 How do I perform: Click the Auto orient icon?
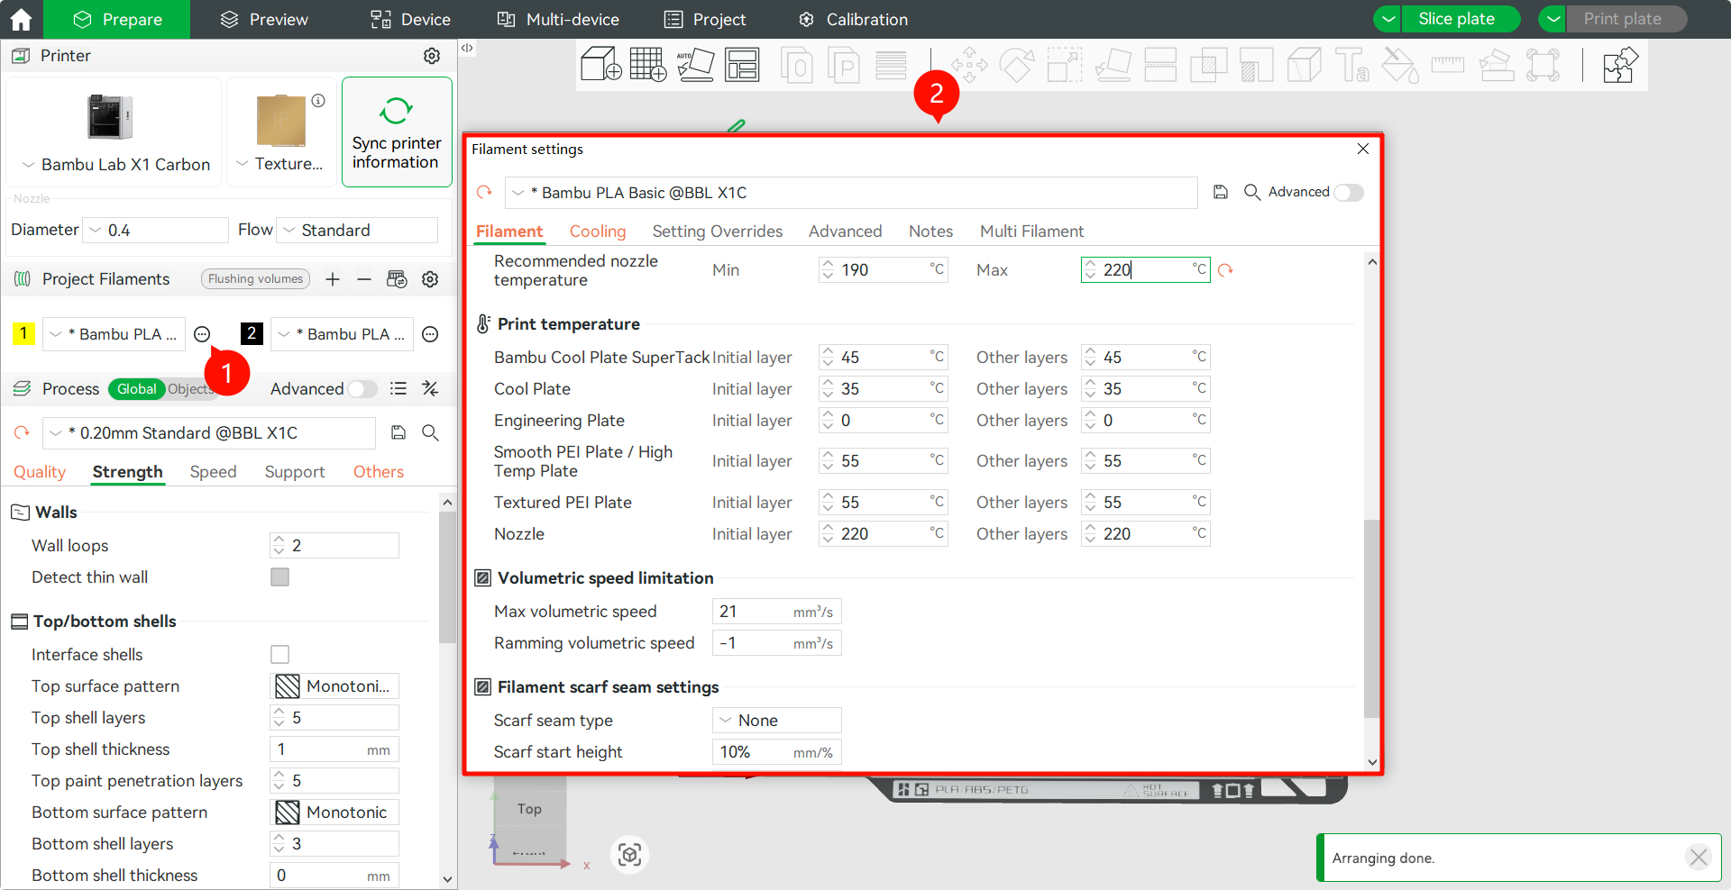(695, 65)
